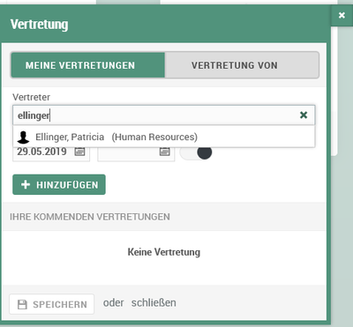Clear the Vertreter search field with the X icon

(x=304, y=115)
